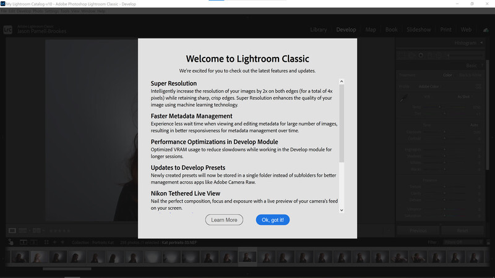Dismiss dialog with Ok, got it!
495x278 pixels.
273,220
